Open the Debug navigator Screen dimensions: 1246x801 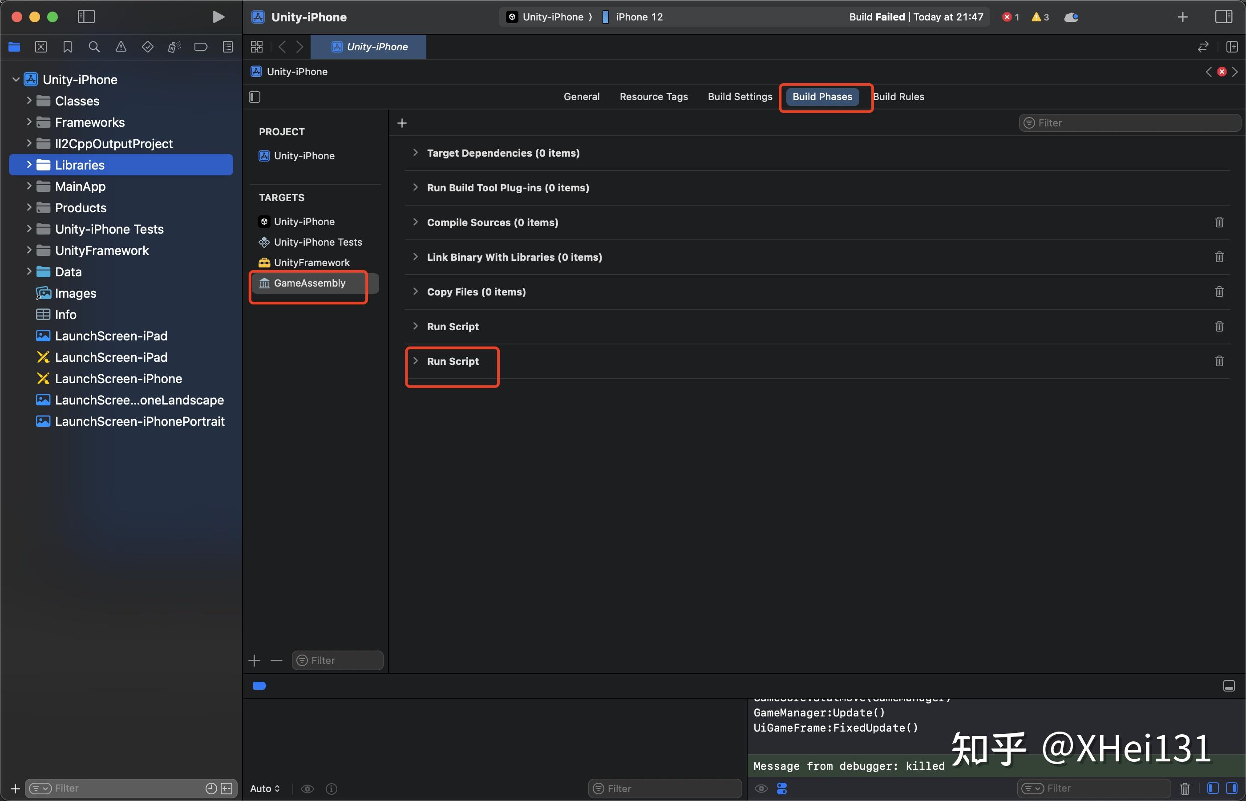click(x=174, y=46)
